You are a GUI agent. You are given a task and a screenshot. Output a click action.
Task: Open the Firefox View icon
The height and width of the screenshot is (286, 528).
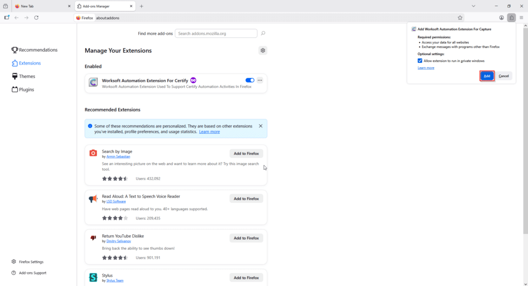tap(5, 6)
